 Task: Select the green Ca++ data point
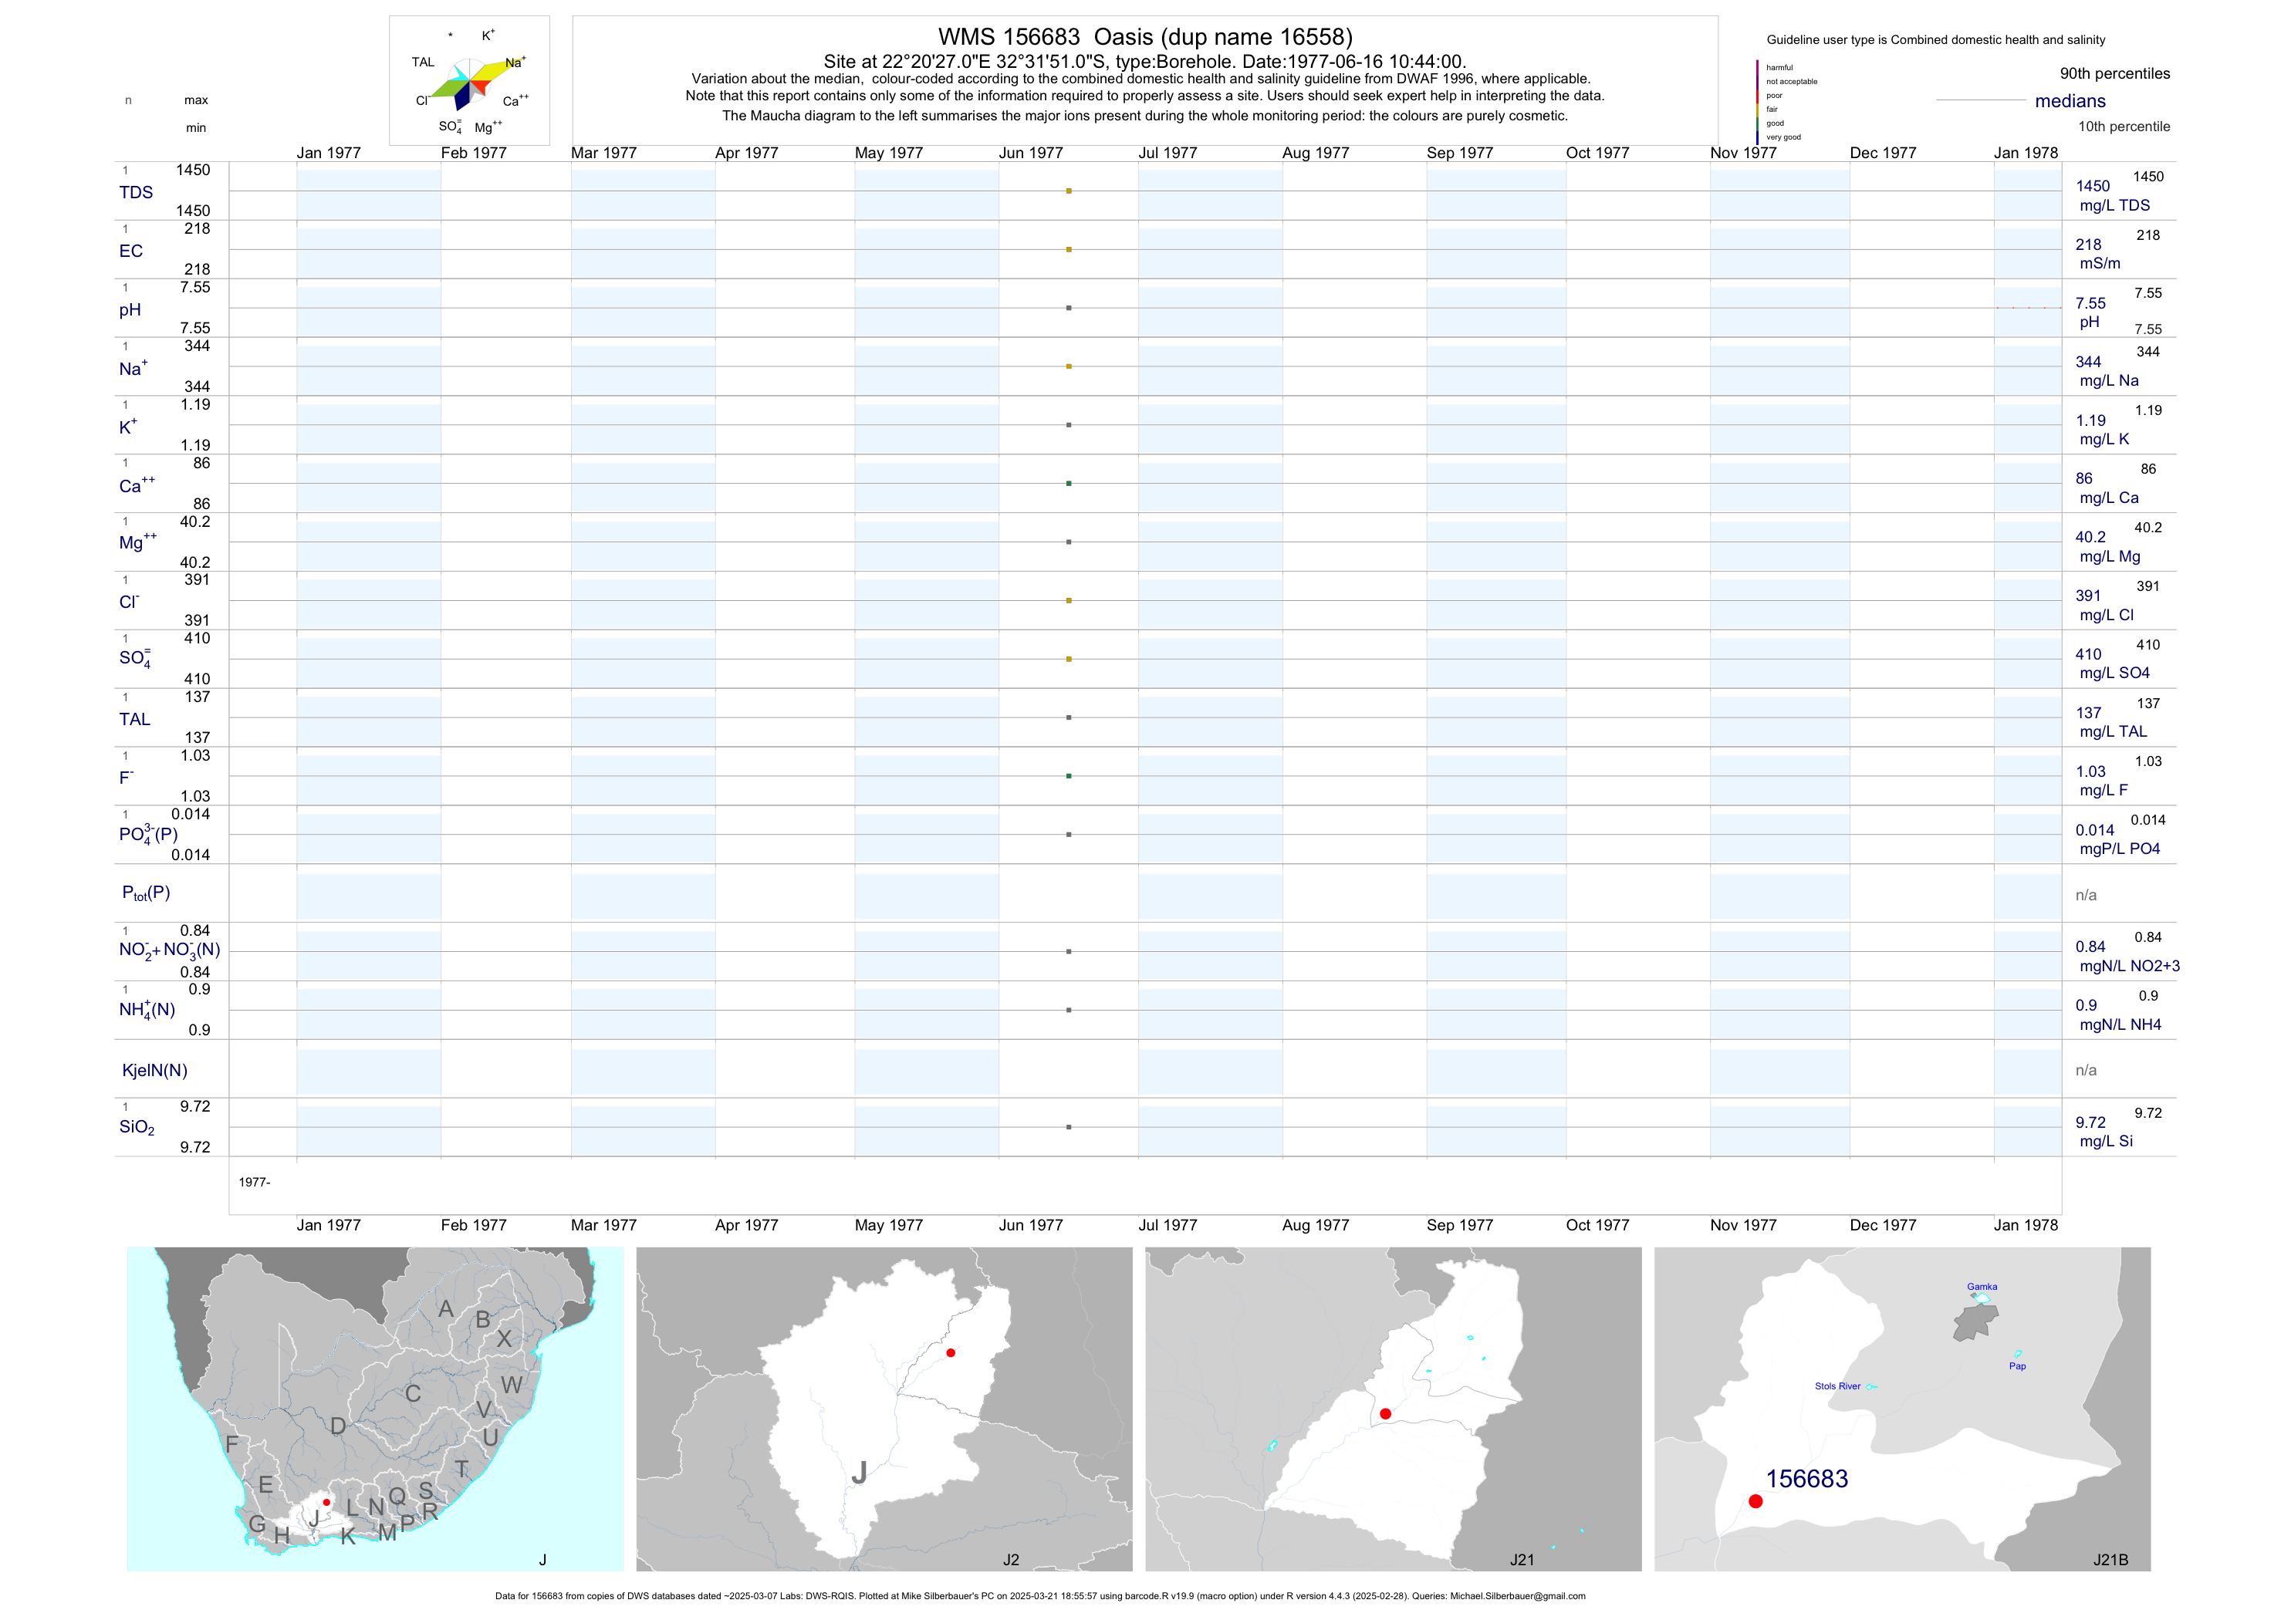pyautogui.click(x=1069, y=484)
